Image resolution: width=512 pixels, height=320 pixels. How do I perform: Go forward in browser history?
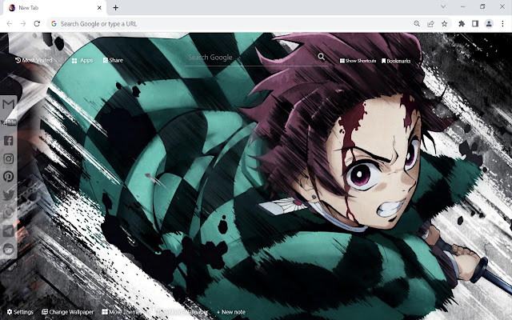pyautogui.click(x=23, y=23)
